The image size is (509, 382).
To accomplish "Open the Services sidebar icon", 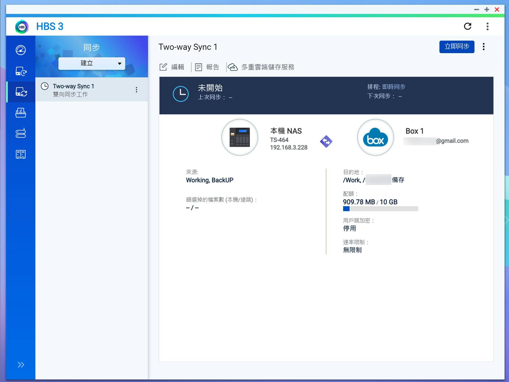I will point(21,154).
